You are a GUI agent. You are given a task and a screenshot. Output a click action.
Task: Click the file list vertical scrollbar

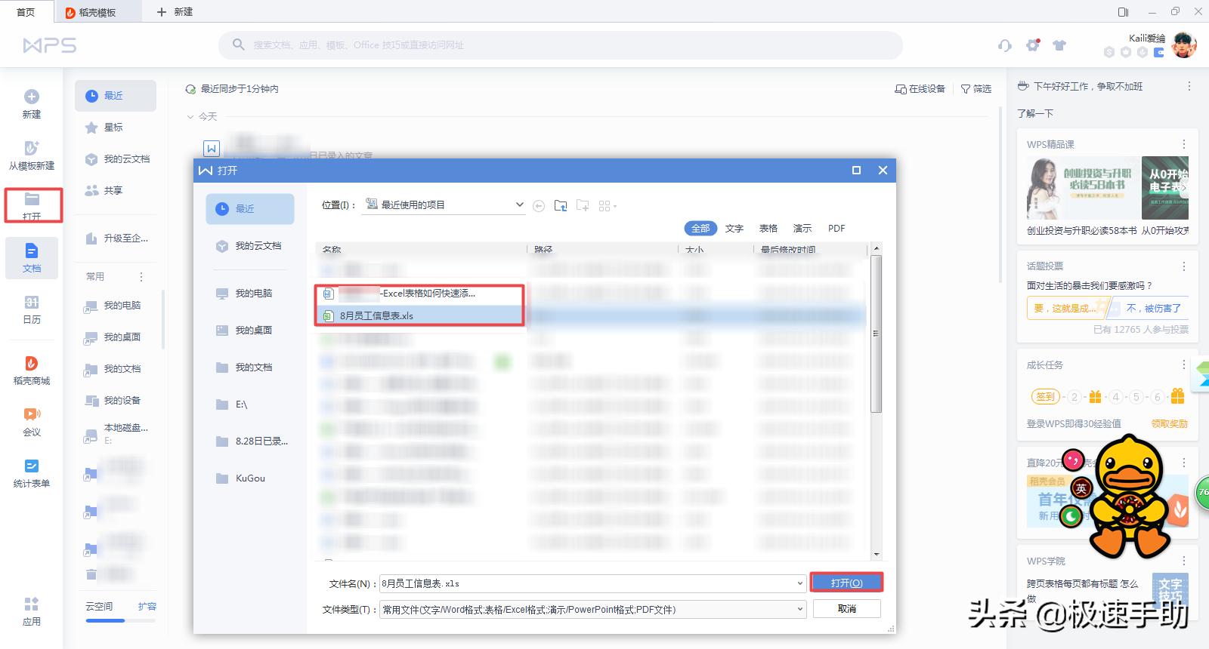click(x=877, y=334)
